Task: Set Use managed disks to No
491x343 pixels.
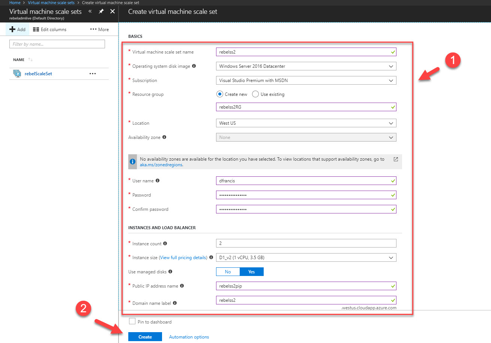Action: click(228, 271)
